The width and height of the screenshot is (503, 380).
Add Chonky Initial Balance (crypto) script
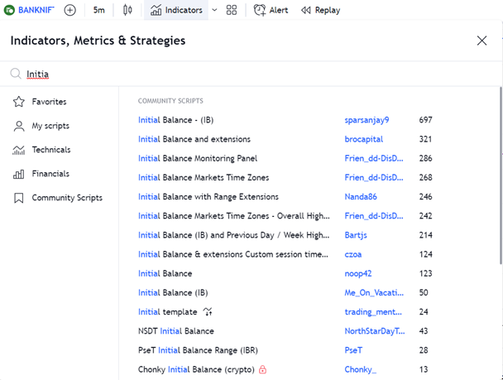[x=196, y=370]
